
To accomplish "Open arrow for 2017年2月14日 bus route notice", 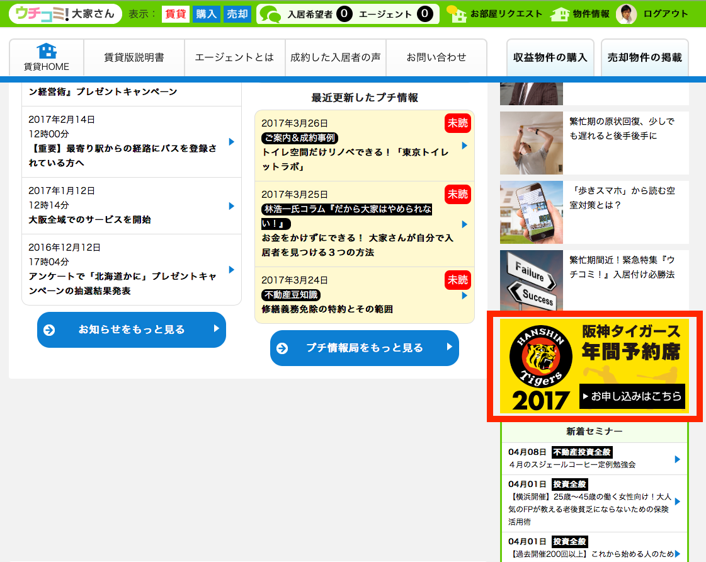I will (x=231, y=142).
